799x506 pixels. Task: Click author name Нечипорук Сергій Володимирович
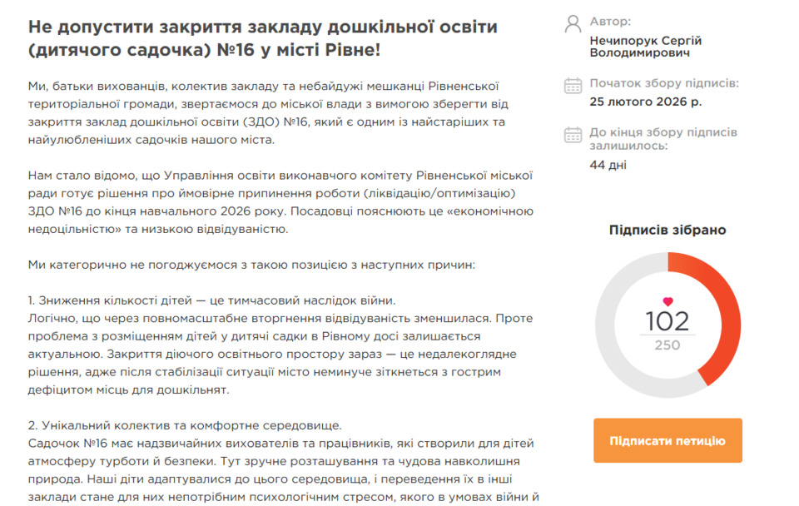[645, 47]
